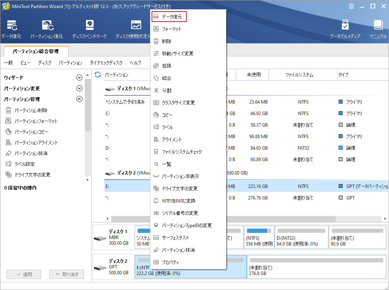Select the ディスク 2 GPT disk label

(x=113, y=267)
